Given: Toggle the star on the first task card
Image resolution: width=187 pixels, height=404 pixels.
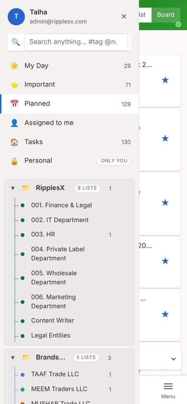Looking at the screenshot, I should tap(165, 80).
